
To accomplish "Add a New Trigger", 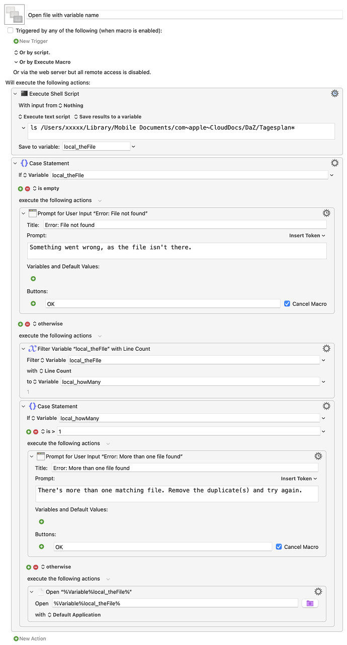I will tap(31, 41).
